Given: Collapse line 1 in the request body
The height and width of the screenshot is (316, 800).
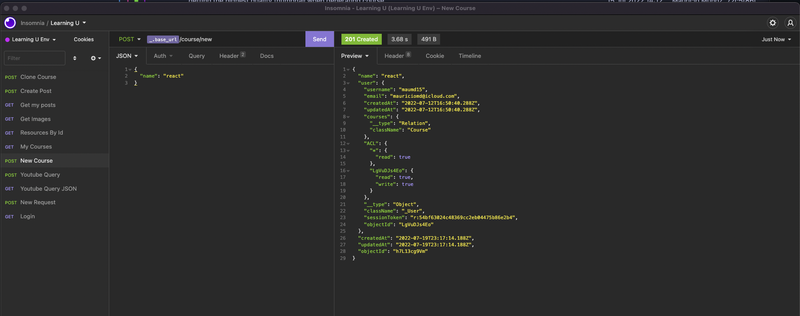Looking at the screenshot, I should (x=130, y=70).
